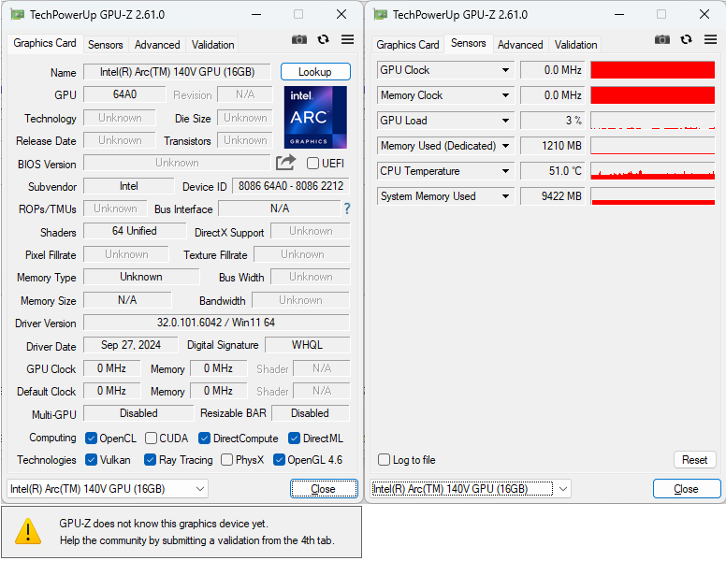Click the Driver Date Sep 27, 2024 field

pyautogui.click(x=131, y=345)
